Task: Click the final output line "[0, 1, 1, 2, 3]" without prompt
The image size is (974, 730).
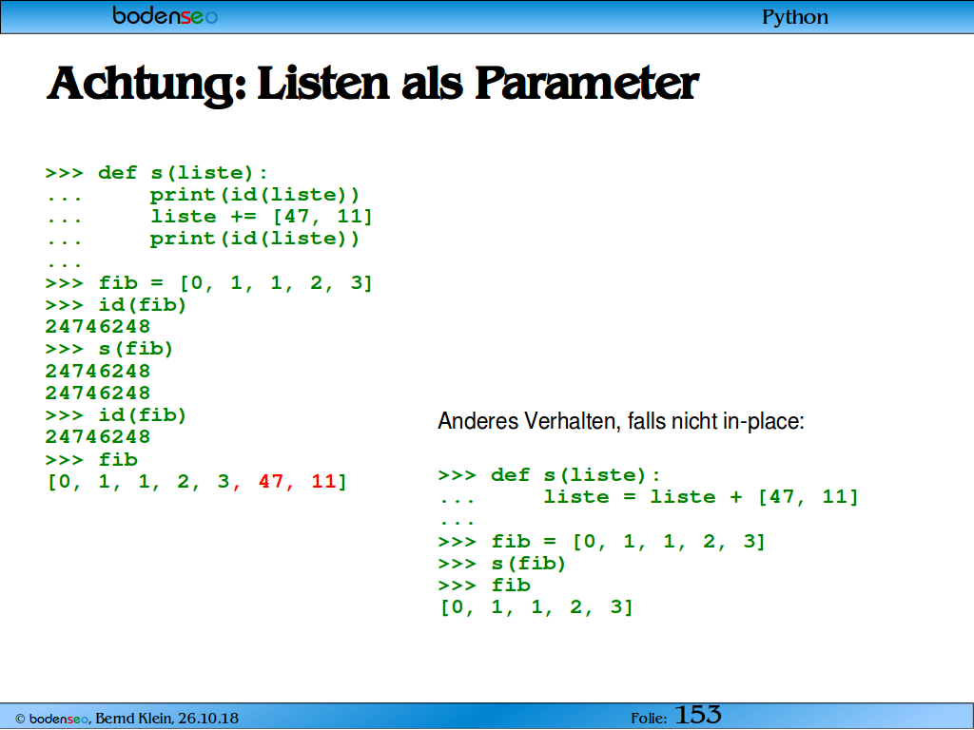Action: pos(536,607)
